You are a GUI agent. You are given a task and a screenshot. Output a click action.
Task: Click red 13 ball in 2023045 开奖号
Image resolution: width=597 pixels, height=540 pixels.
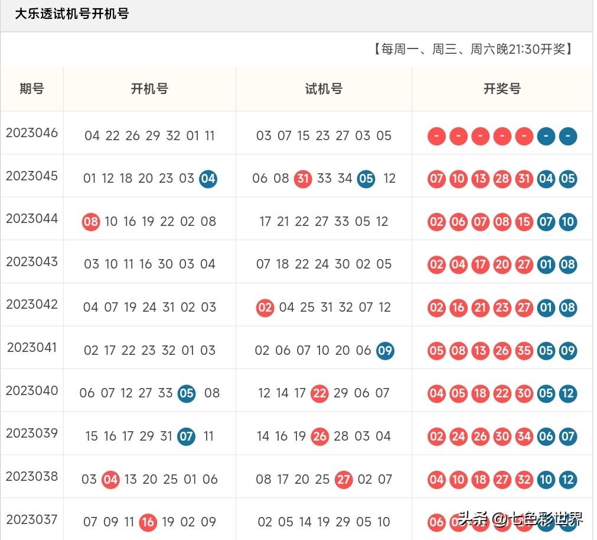[x=481, y=179]
